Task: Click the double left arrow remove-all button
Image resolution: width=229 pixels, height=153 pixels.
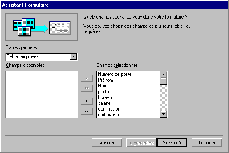Action: 87,111
